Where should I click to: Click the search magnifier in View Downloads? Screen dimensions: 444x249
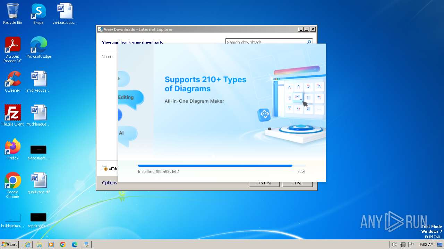point(309,42)
